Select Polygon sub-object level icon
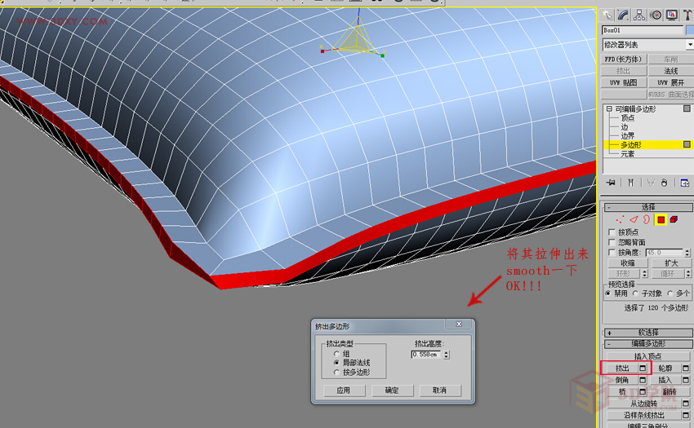The width and height of the screenshot is (694, 428). pyautogui.click(x=661, y=219)
